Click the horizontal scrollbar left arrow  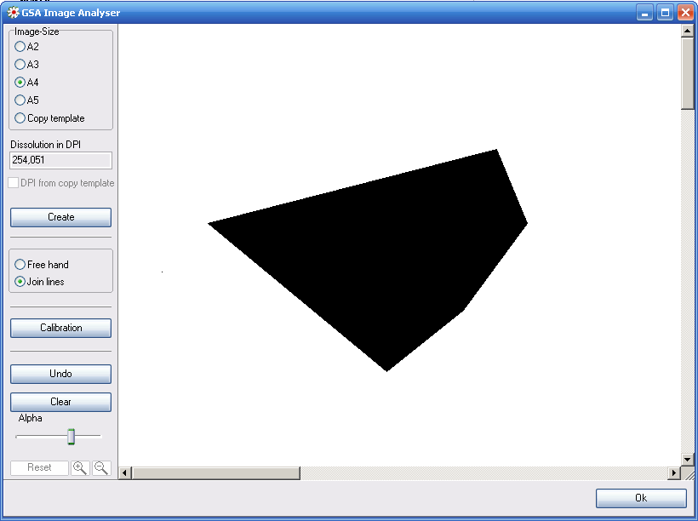125,473
